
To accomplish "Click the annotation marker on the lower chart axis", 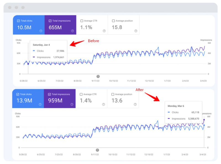I will pyautogui.click(x=97, y=150).
